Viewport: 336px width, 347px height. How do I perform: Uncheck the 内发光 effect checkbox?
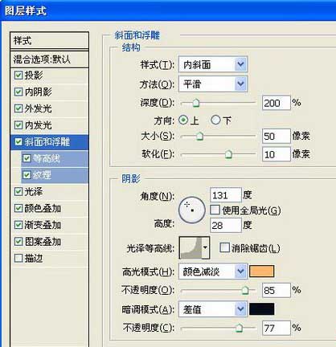[x=18, y=125]
